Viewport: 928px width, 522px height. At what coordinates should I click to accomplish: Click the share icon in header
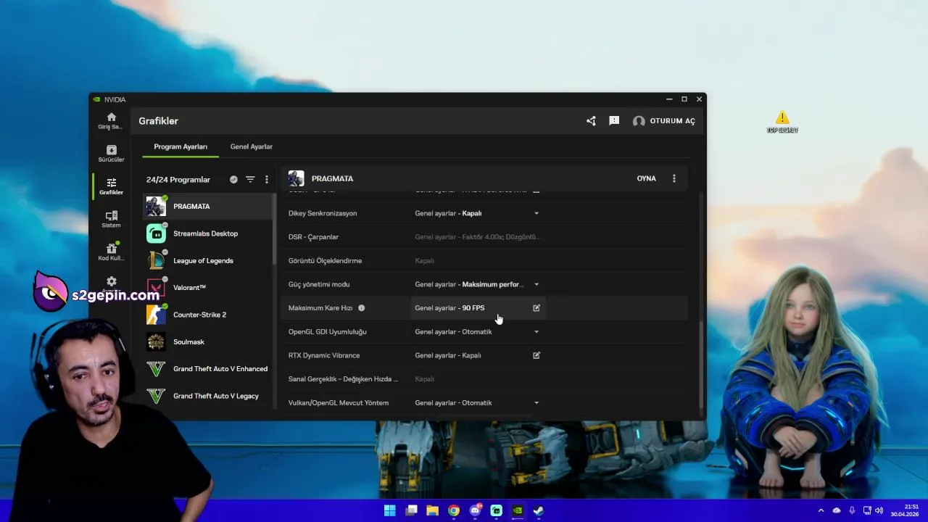[591, 121]
